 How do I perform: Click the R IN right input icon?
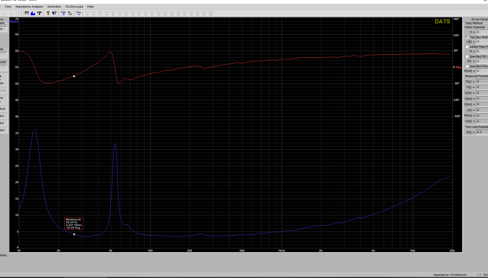[x=11, y=13]
